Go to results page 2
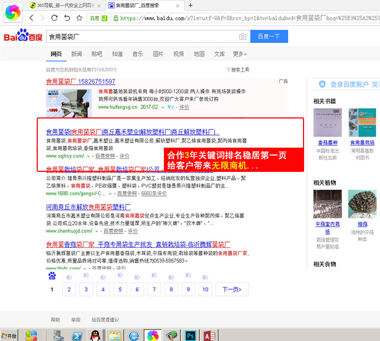The image size is (380, 341). (69, 289)
